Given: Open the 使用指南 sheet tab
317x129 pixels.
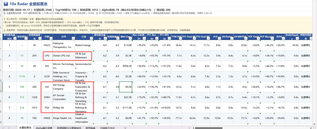Looking at the screenshot, I should tap(91, 127).
